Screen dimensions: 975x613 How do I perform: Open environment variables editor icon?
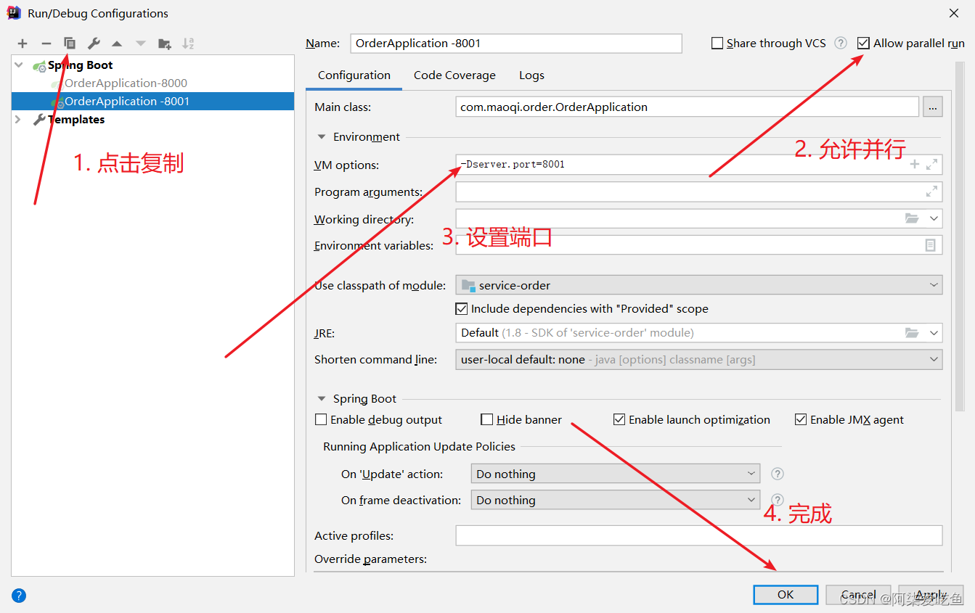[x=930, y=245]
